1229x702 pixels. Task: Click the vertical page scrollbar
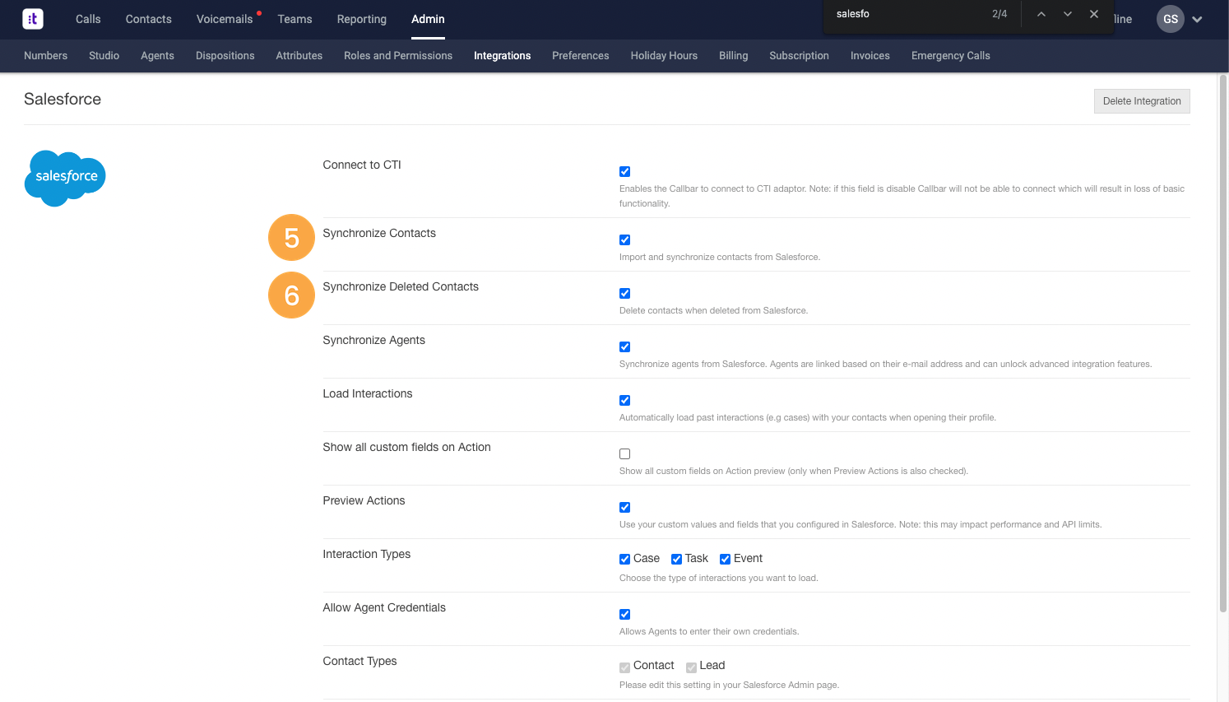point(1223,343)
